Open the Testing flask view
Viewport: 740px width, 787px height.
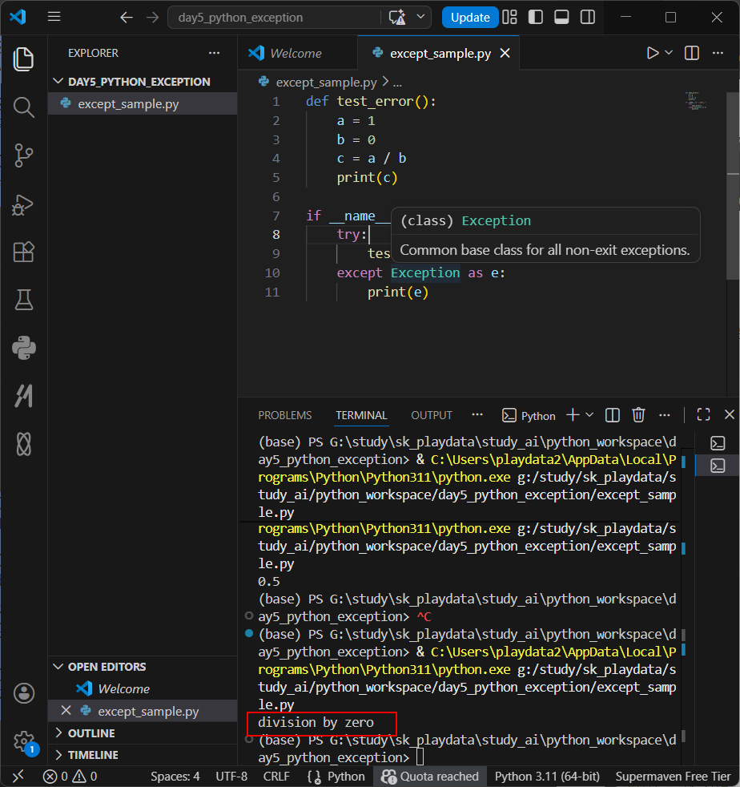pos(23,300)
